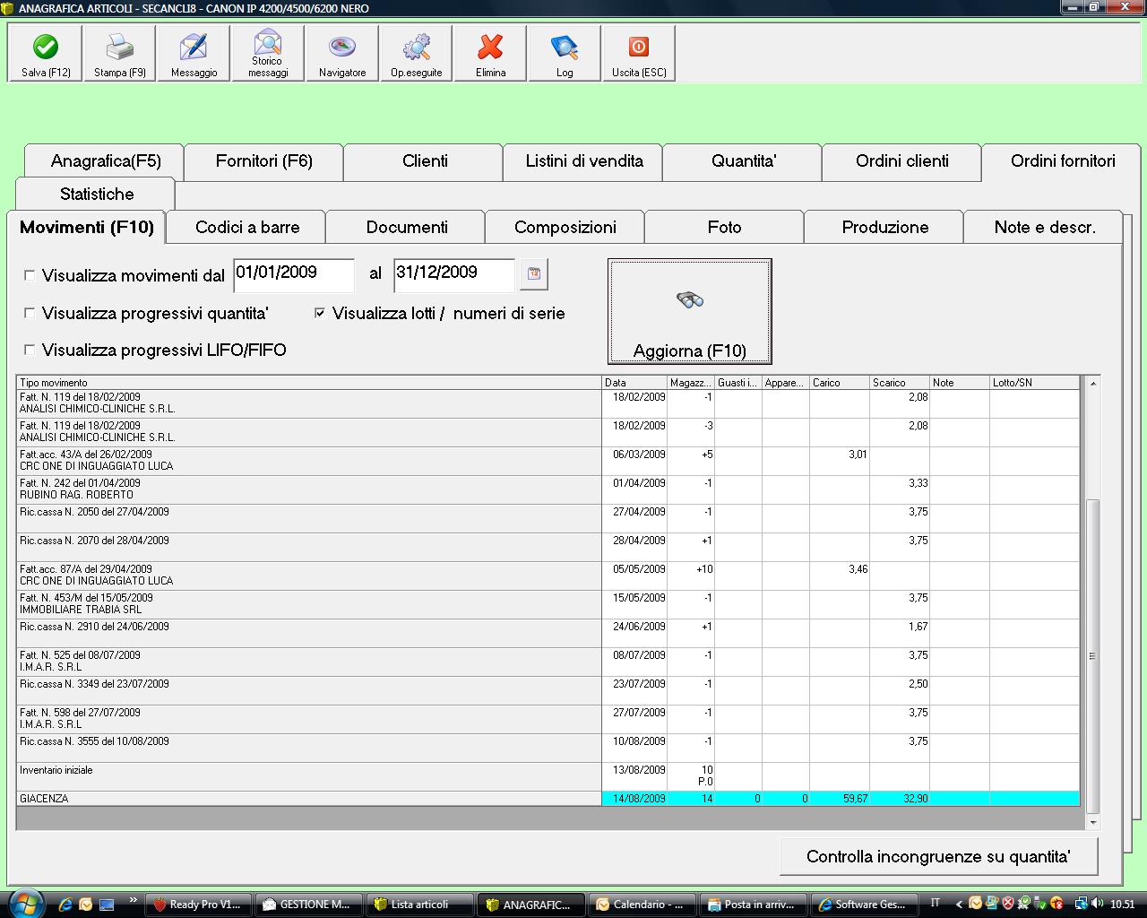Click the Elimina red X icon

click(490, 53)
